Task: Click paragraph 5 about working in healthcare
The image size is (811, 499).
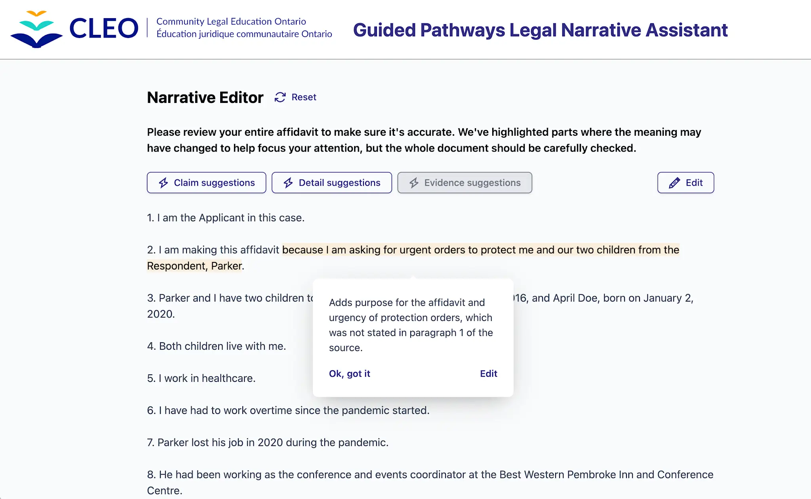Action: 202,378
